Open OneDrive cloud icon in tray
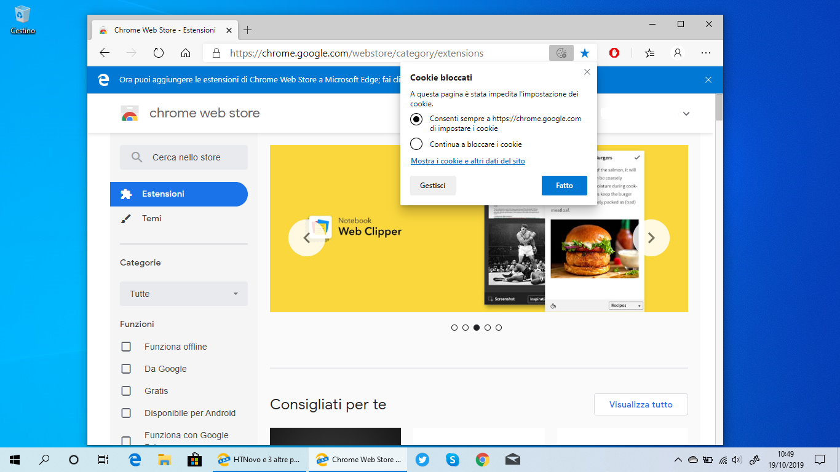The image size is (840, 472). pyautogui.click(x=693, y=459)
